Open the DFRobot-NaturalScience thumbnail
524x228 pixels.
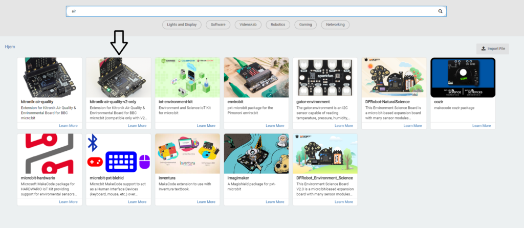pyautogui.click(x=394, y=77)
